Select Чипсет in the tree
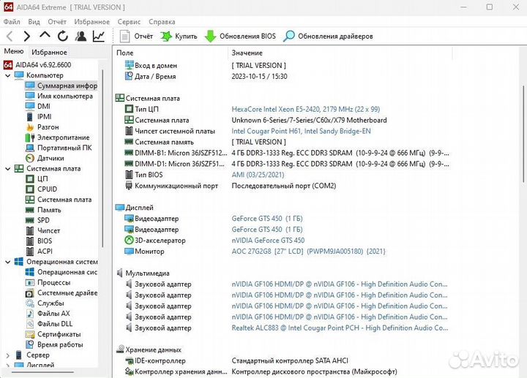527x378 pixels. pos(42,230)
